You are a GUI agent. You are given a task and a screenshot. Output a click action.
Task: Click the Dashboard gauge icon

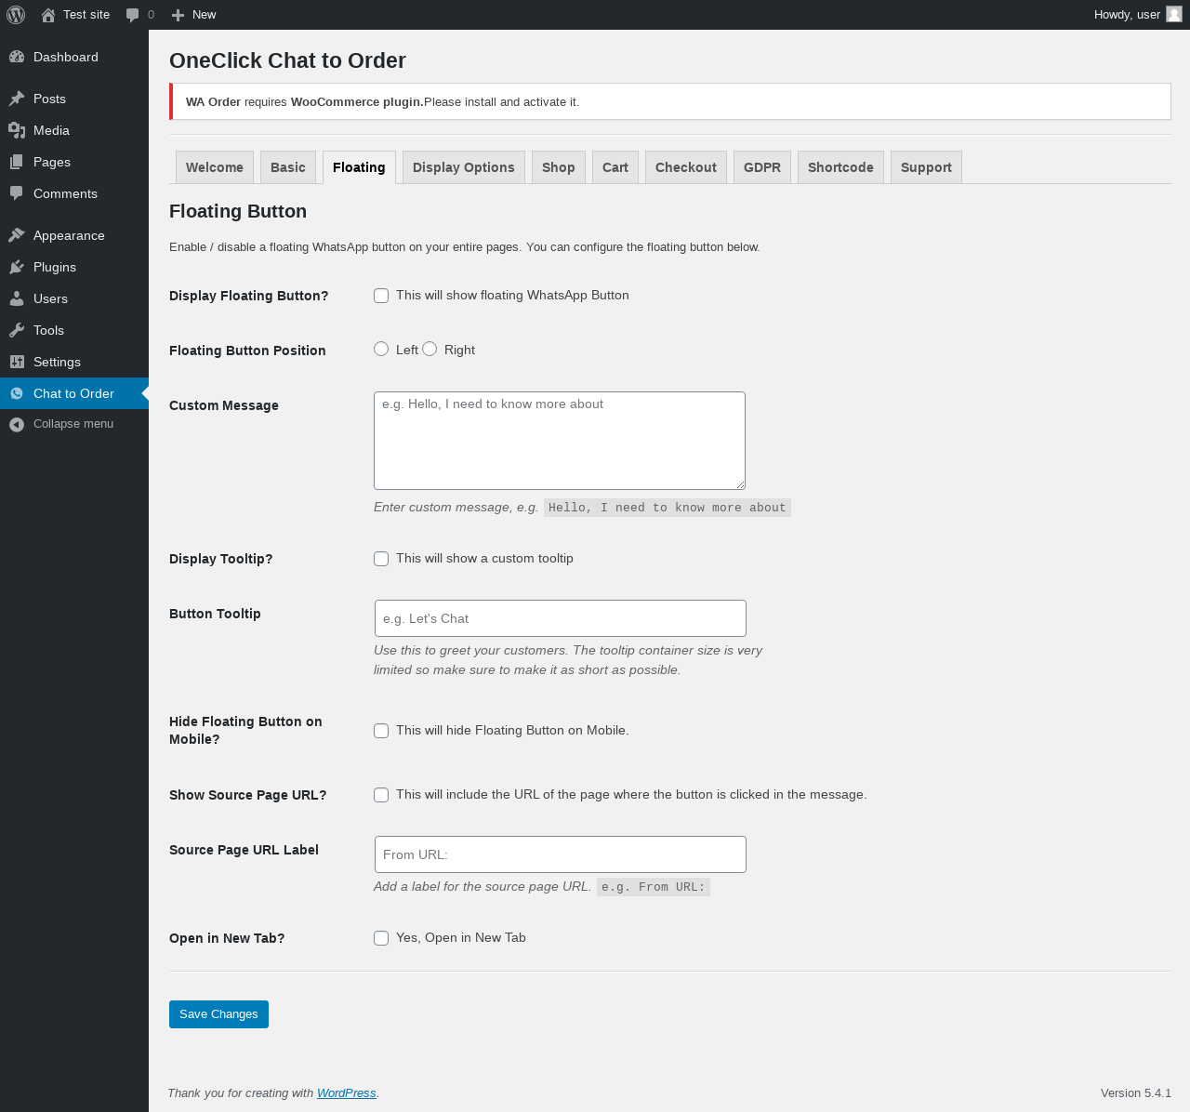click(x=17, y=57)
